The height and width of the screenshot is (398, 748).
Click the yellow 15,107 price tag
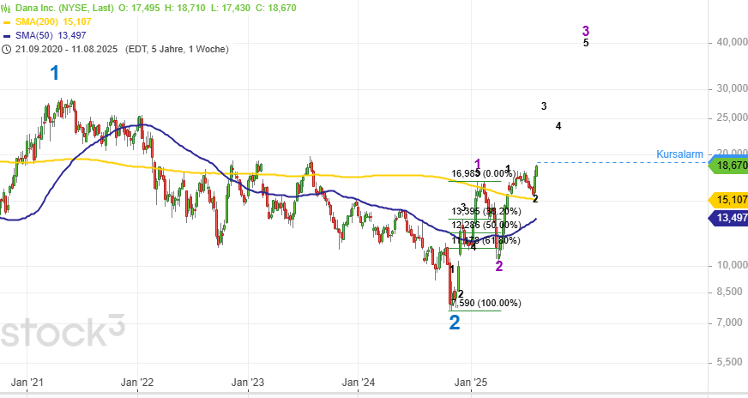tap(727, 200)
